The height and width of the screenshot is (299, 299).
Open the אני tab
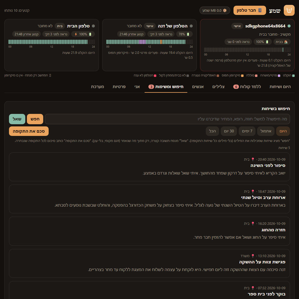click(137, 87)
